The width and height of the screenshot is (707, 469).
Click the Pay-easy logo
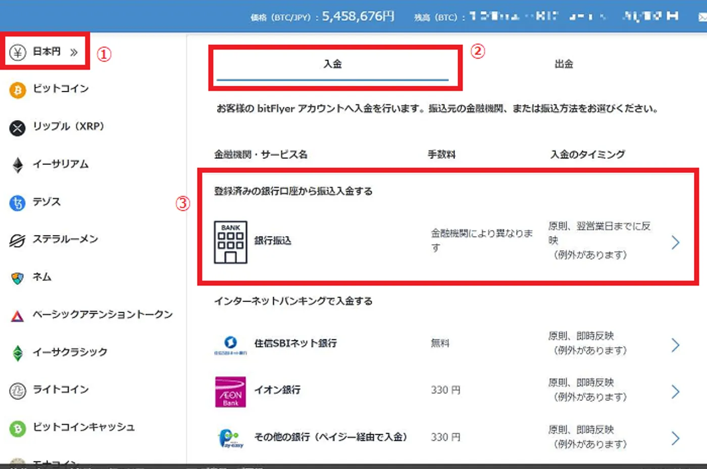pyautogui.click(x=231, y=438)
